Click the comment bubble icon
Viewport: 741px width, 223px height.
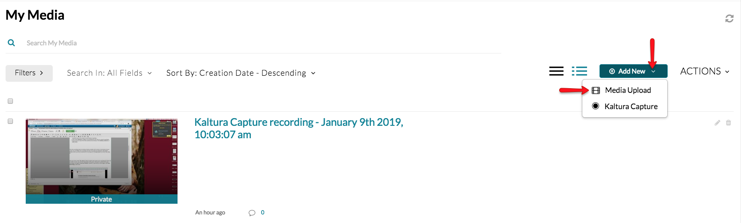pyautogui.click(x=252, y=213)
